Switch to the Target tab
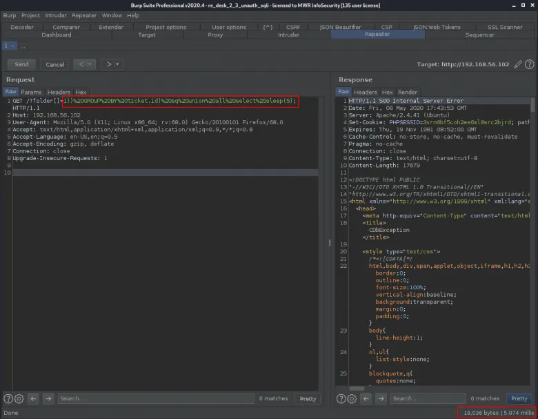538x419 pixels. [x=147, y=35]
